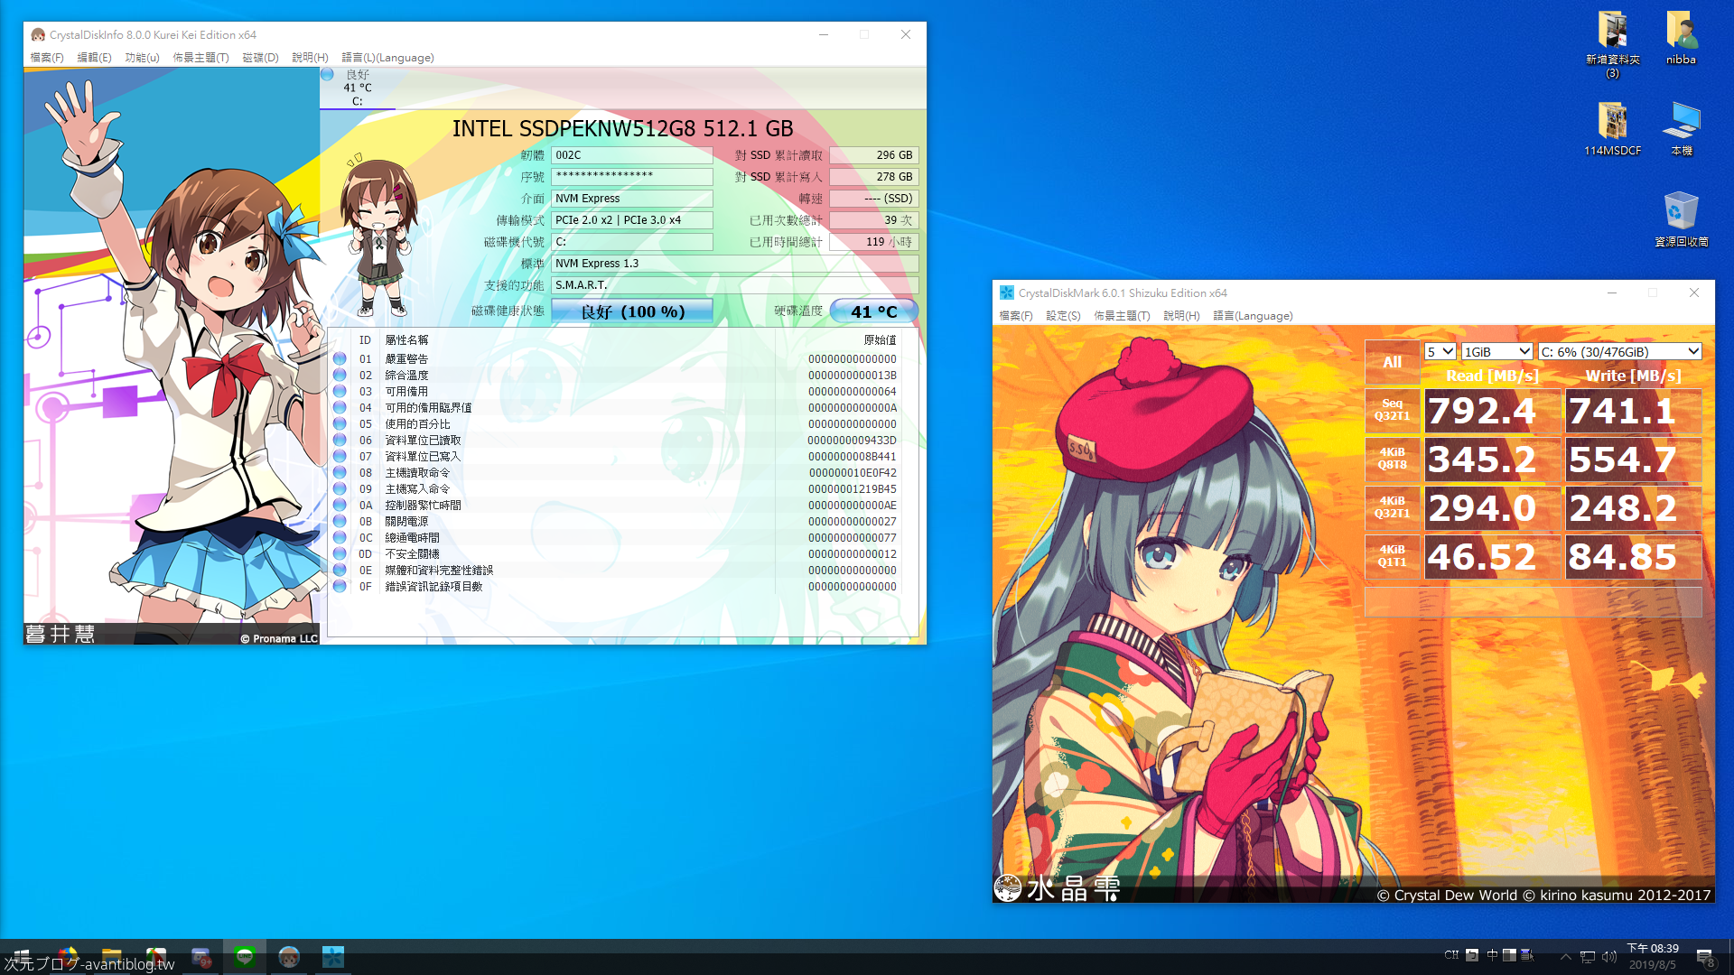Open the test size dropdown showing 1GiB
The image size is (1734, 975).
(x=1496, y=351)
